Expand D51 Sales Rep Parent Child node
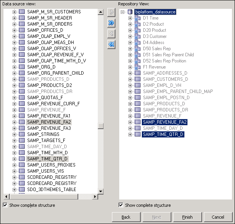 click(130, 55)
